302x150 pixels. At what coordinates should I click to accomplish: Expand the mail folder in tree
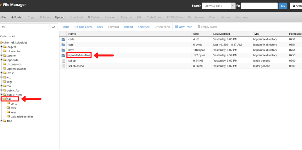pos(2,86)
